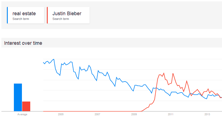Click "Search term" text under Justin Bieber
This screenshot has width=222, height=118.
[x=61, y=19]
